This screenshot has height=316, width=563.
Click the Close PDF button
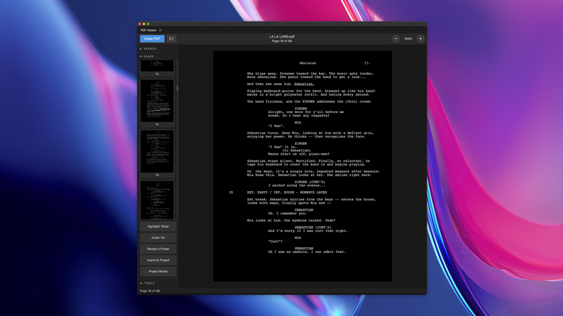pos(152,39)
